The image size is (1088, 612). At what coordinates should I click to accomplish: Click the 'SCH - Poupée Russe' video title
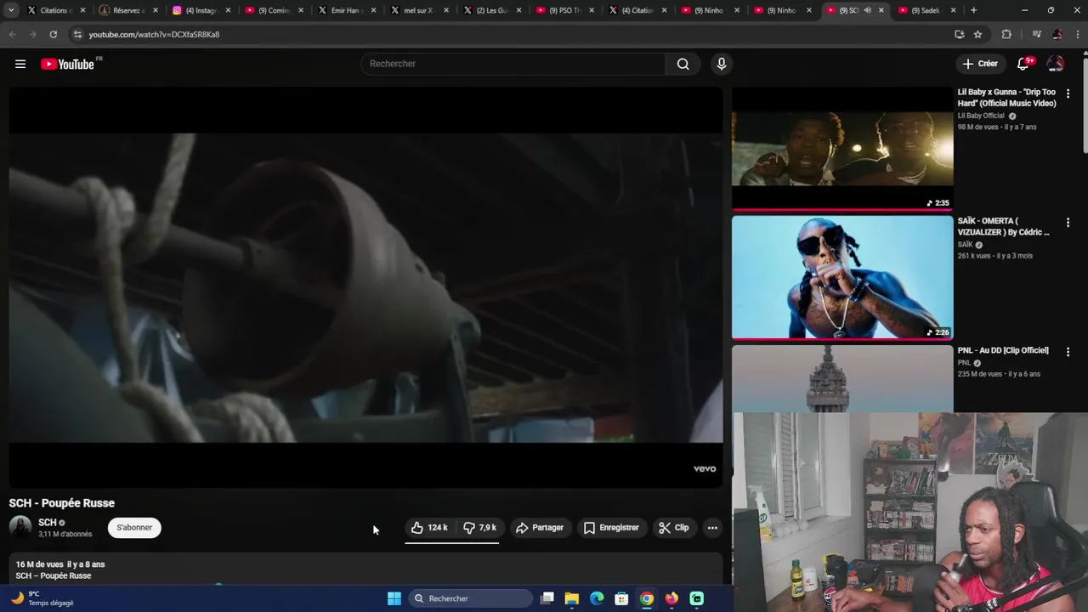[62, 503]
